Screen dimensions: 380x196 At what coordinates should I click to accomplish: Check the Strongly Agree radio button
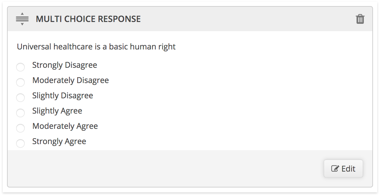(20, 143)
